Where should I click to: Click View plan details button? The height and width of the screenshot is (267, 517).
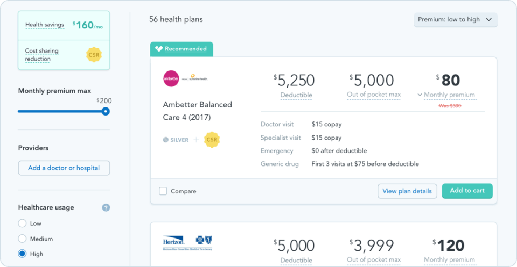click(x=407, y=191)
